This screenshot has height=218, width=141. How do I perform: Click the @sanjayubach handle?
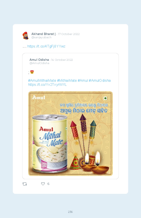41,37
